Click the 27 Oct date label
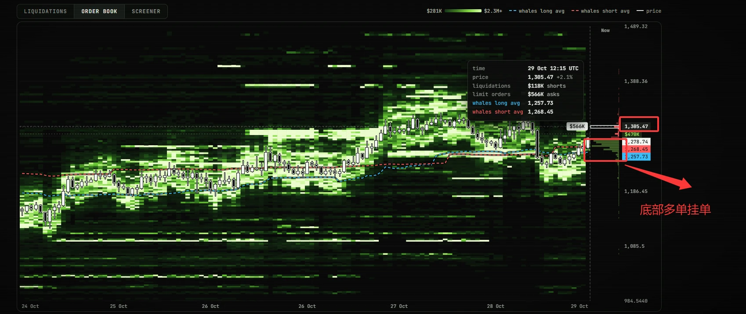746x314 pixels. 399,307
